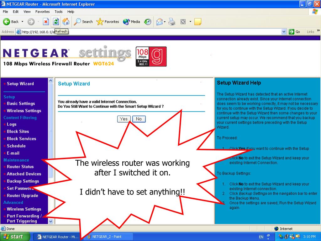Screen dimensions: 321x241
Task: Open the Favorites menu
Action: [42, 12]
